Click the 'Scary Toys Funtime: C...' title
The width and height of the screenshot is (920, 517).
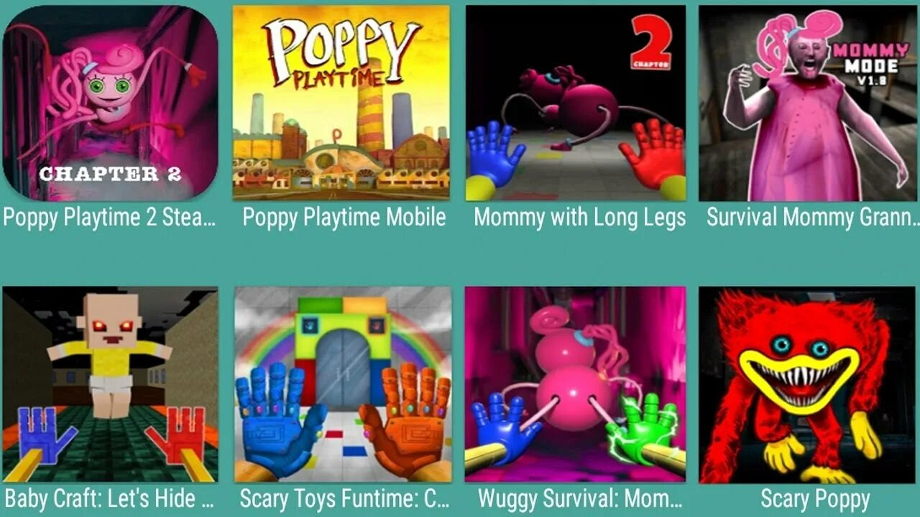click(x=344, y=499)
